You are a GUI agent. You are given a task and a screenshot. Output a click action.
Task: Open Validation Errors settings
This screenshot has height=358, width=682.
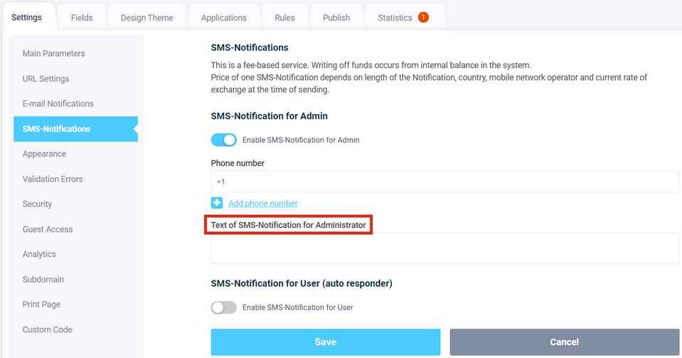click(53, 179)
